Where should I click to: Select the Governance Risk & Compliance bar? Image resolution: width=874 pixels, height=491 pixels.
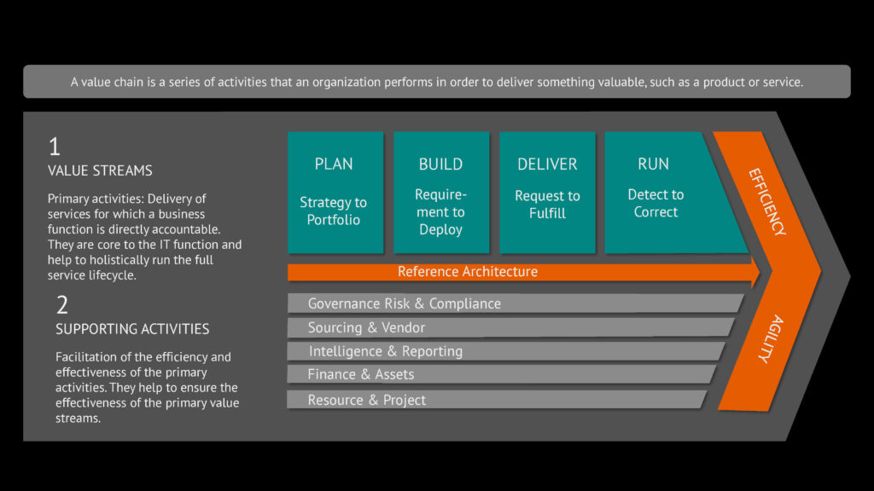pyautogui.click(x=516, y=303)
